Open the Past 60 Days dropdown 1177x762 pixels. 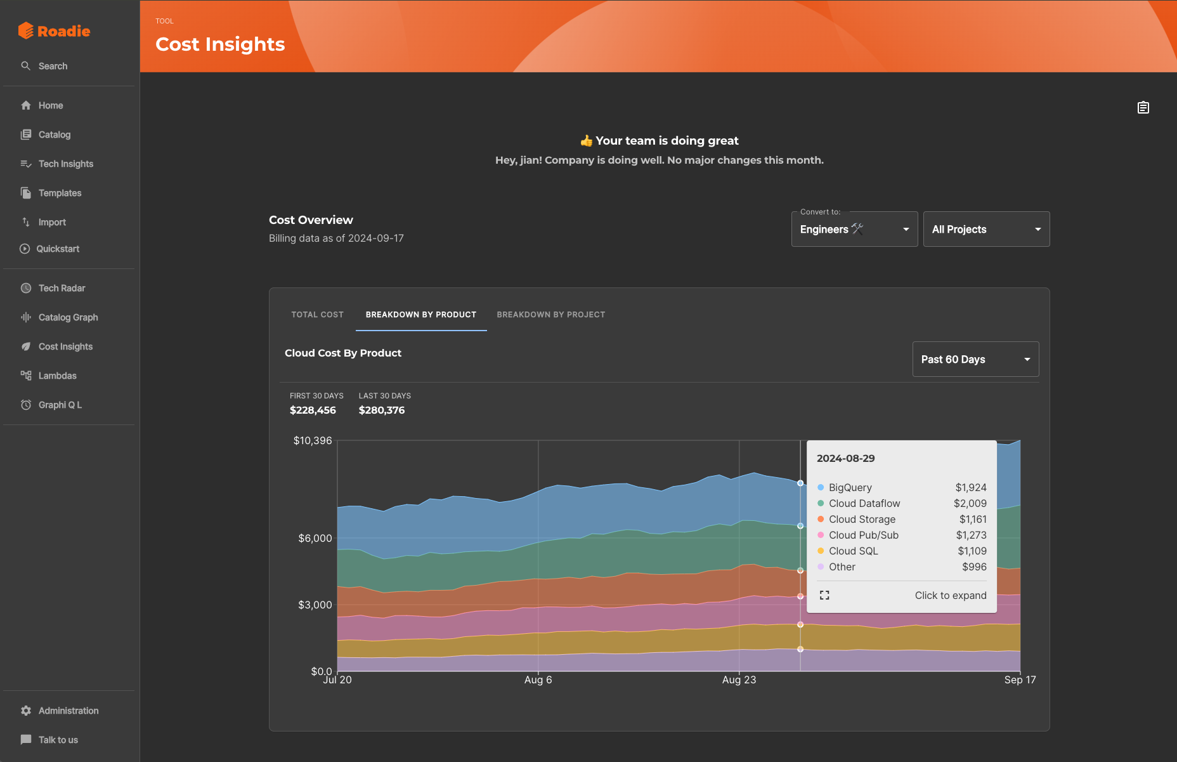975,359
